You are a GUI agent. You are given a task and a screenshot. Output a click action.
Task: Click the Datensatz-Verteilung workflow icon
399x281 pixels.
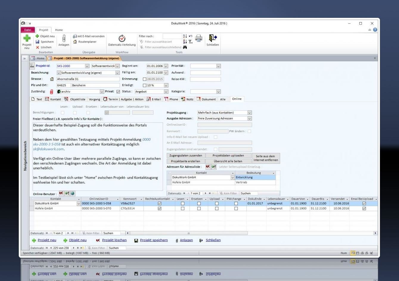tap(122, 39)
